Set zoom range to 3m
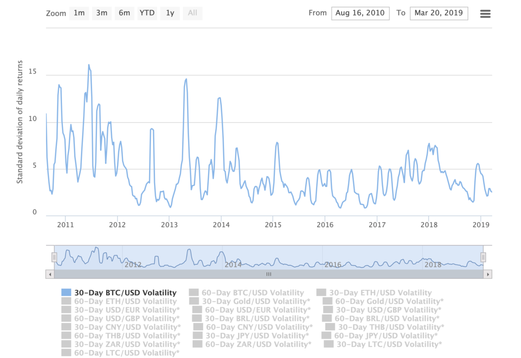521x358 pixels. pyautogui.click(x=101, y=13)
